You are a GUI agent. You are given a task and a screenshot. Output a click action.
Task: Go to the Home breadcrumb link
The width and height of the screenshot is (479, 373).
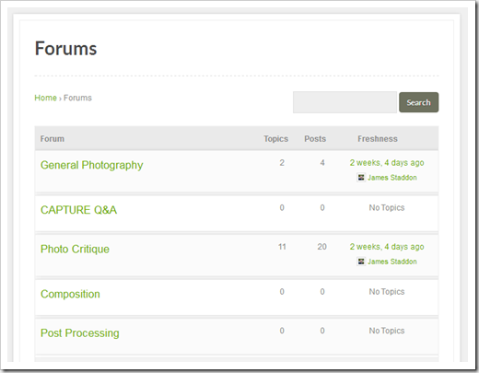point(45,98)
